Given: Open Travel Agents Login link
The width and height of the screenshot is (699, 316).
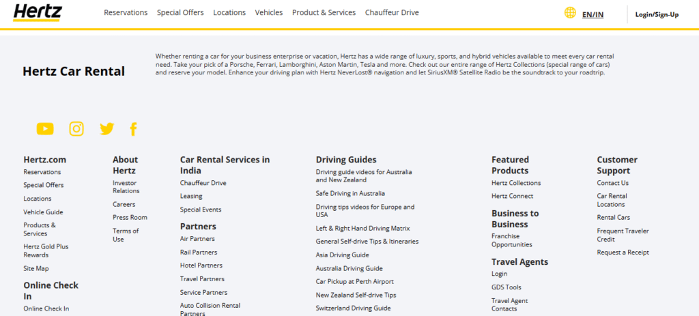Looking at the screenshot, I should pyautogui.click(x=499, y=274).
